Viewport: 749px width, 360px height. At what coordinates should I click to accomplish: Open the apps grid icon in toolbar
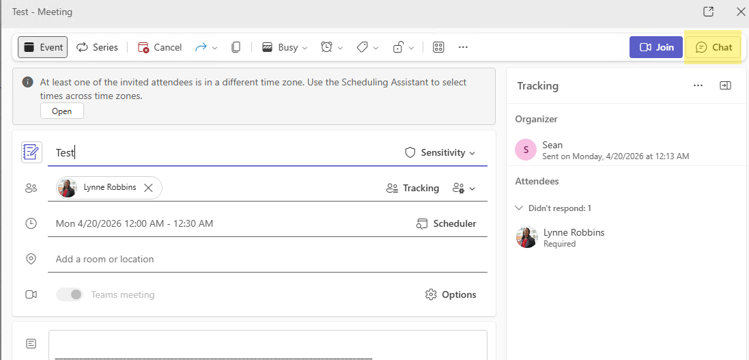[x=438, y=47]
